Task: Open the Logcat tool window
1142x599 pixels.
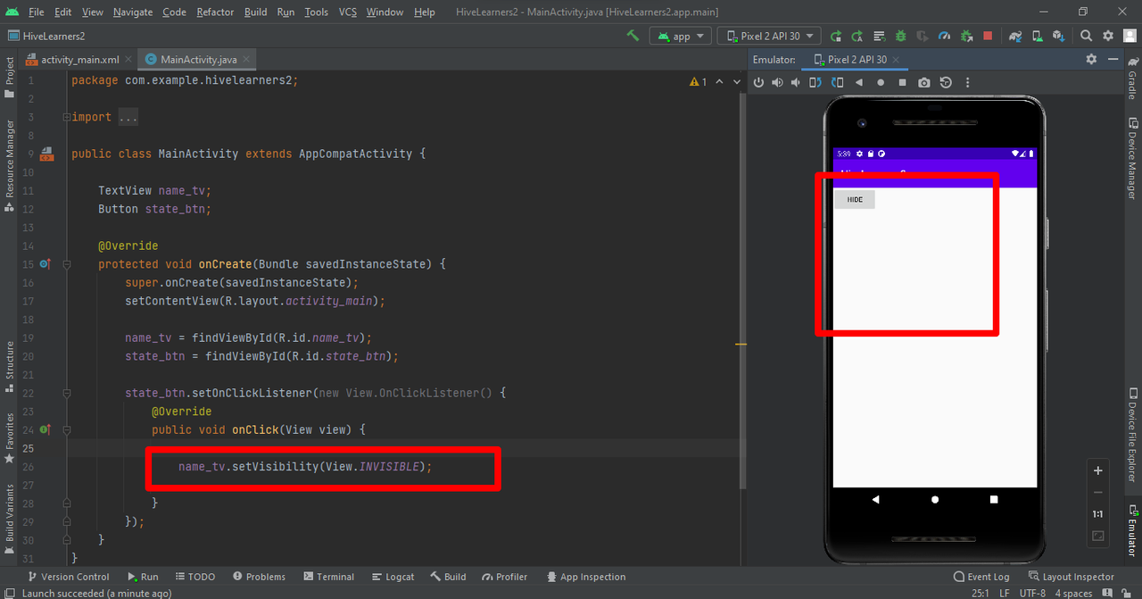Action: (393, 577)
